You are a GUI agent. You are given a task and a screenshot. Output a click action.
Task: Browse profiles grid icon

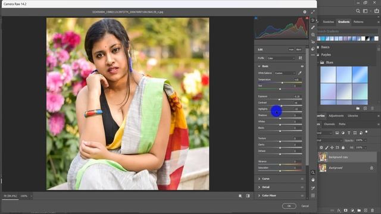301,58
